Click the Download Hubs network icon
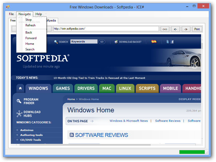This screenshot has width=216, height=162. click(19, 114)
